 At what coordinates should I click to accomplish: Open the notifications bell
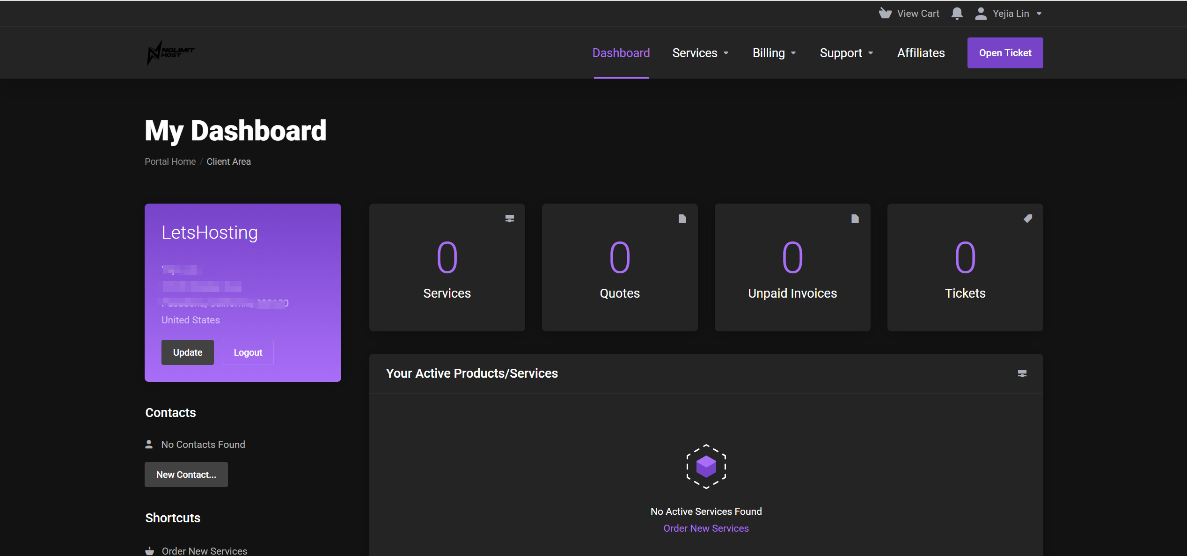[957, 14]
